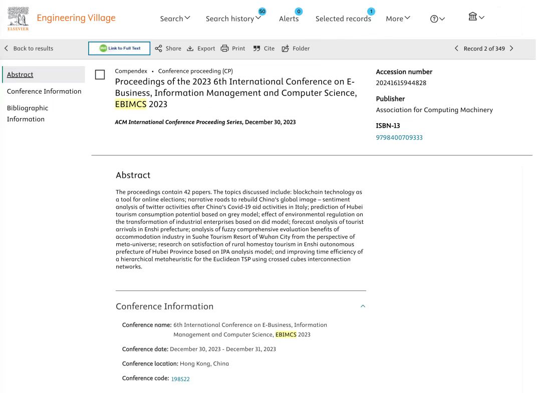Go to the next record arrow
Image resolution: width=541 pixels, height=393 pixels.
pos(511,48)
